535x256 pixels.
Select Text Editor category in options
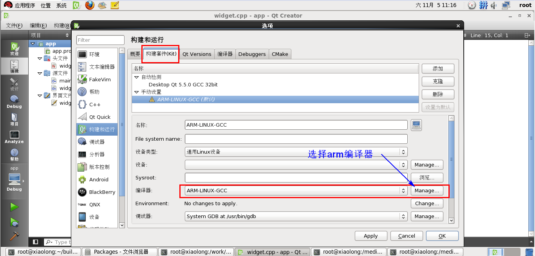tap(97, 67)
